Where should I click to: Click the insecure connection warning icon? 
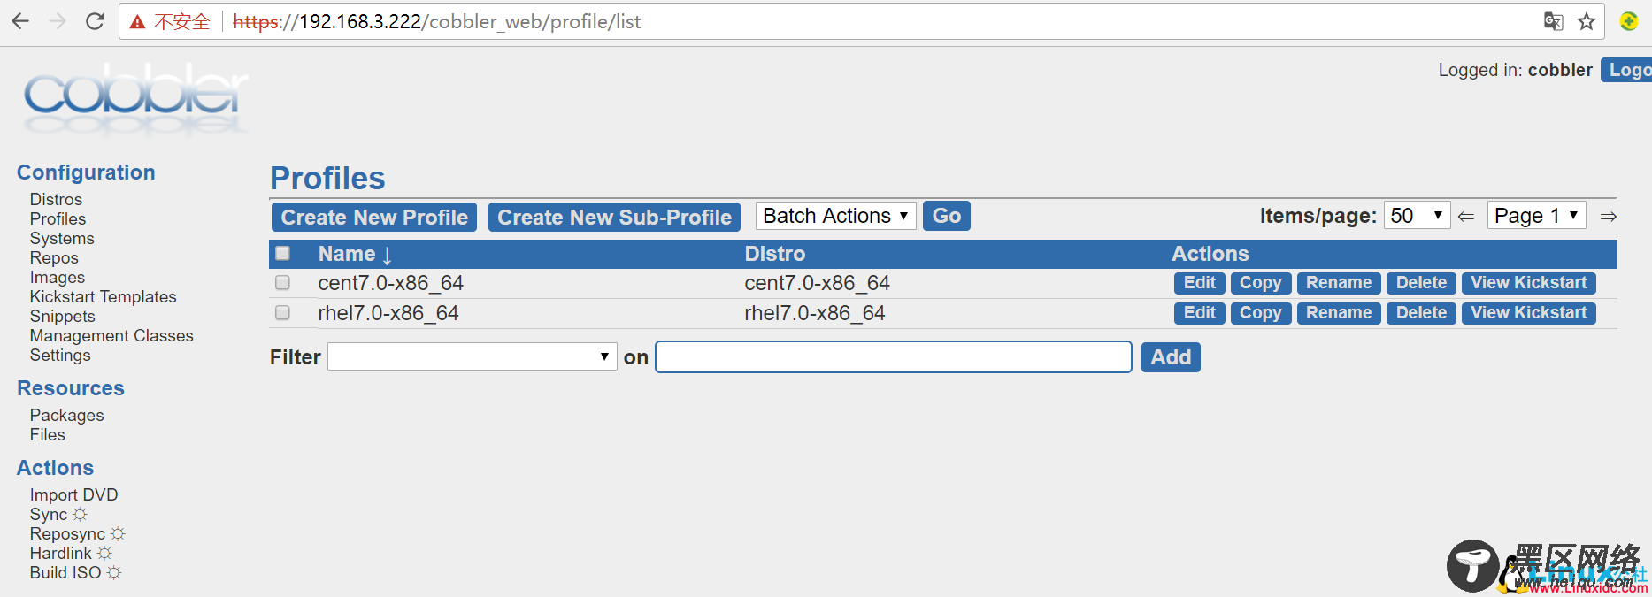point(137,22)
